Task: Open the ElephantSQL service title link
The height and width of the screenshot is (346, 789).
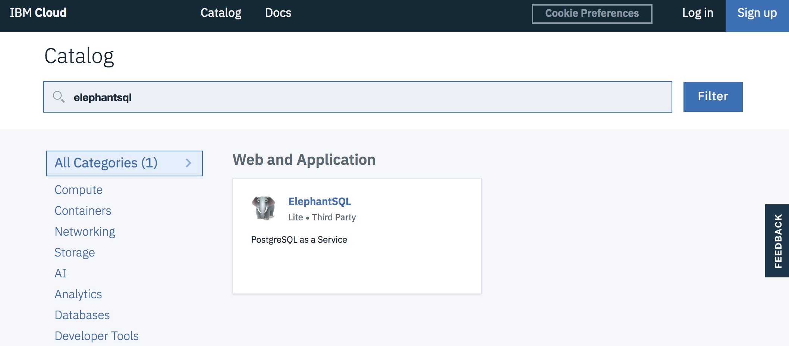Action: (x=320, y=201)
